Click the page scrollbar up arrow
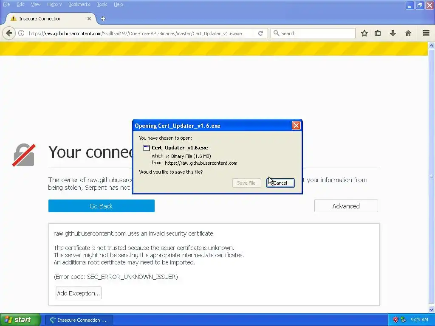This screenshot has height=326, width=435. (x=431, y=45)
